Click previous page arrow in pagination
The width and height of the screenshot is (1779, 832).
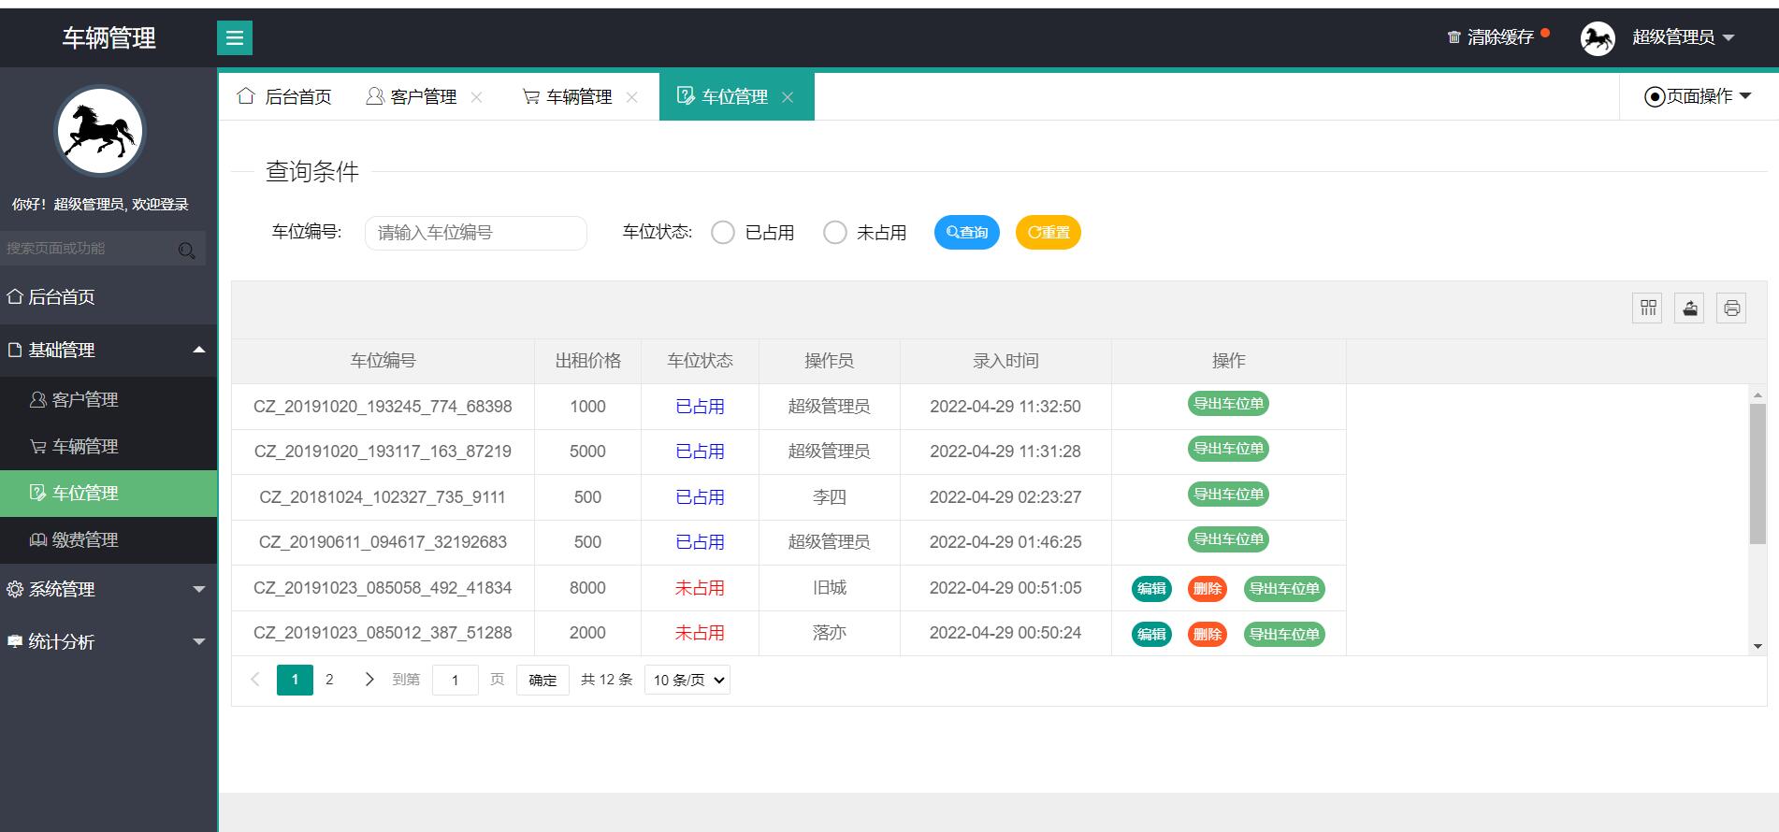255,680
